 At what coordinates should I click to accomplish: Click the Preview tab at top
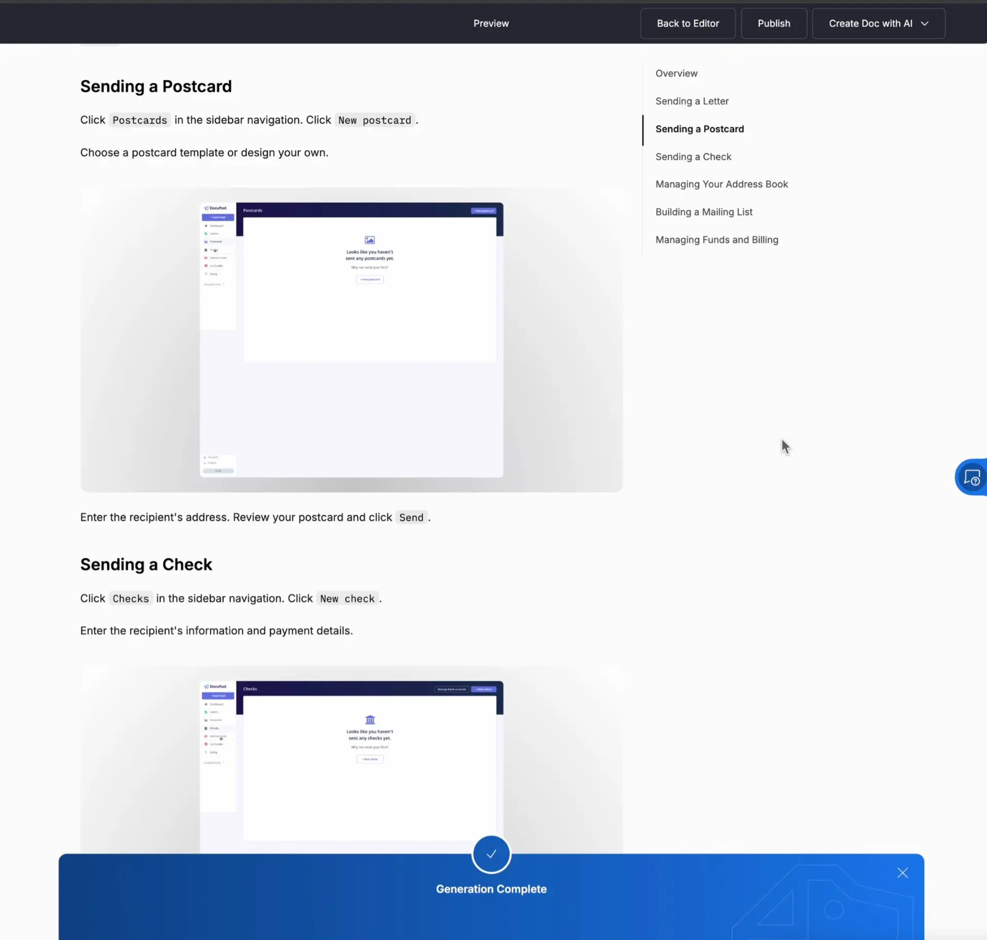point(492,23)
